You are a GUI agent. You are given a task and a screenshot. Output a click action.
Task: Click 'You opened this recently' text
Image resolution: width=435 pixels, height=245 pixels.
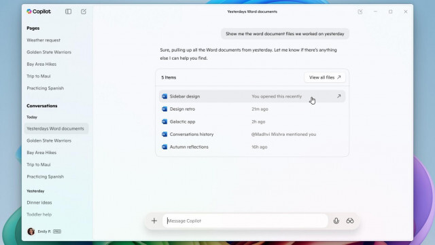pyautogui.click(x=277, y=96)
